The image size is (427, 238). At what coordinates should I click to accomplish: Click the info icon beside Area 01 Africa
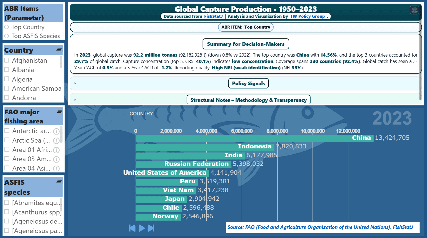pyautogui.click(x=56, y=150)
